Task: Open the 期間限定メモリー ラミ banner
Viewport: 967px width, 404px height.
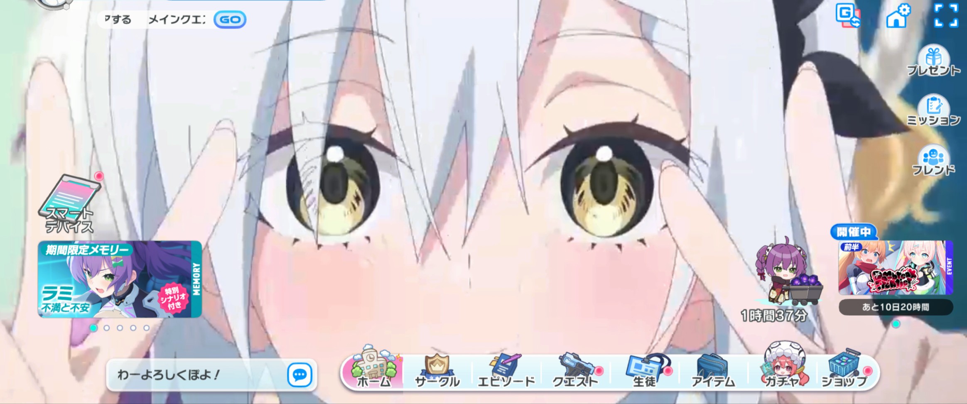Action: coord(120,279)
